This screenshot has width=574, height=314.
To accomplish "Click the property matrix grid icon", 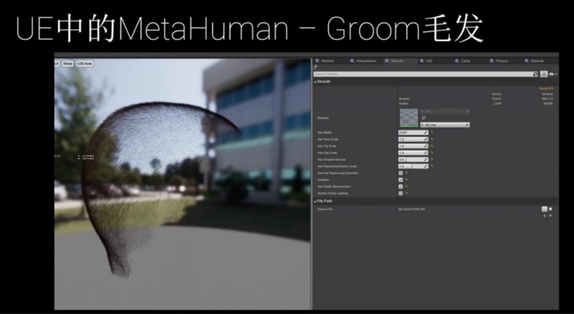I will 544,74.
